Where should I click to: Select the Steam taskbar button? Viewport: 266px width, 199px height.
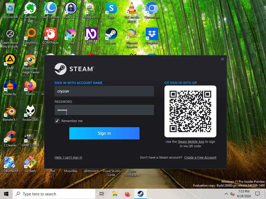(x=141, y=194)
